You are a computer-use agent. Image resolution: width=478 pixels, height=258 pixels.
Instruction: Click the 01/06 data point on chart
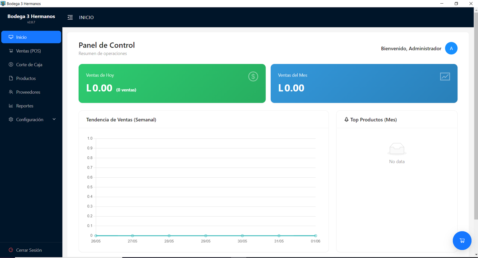315,236
